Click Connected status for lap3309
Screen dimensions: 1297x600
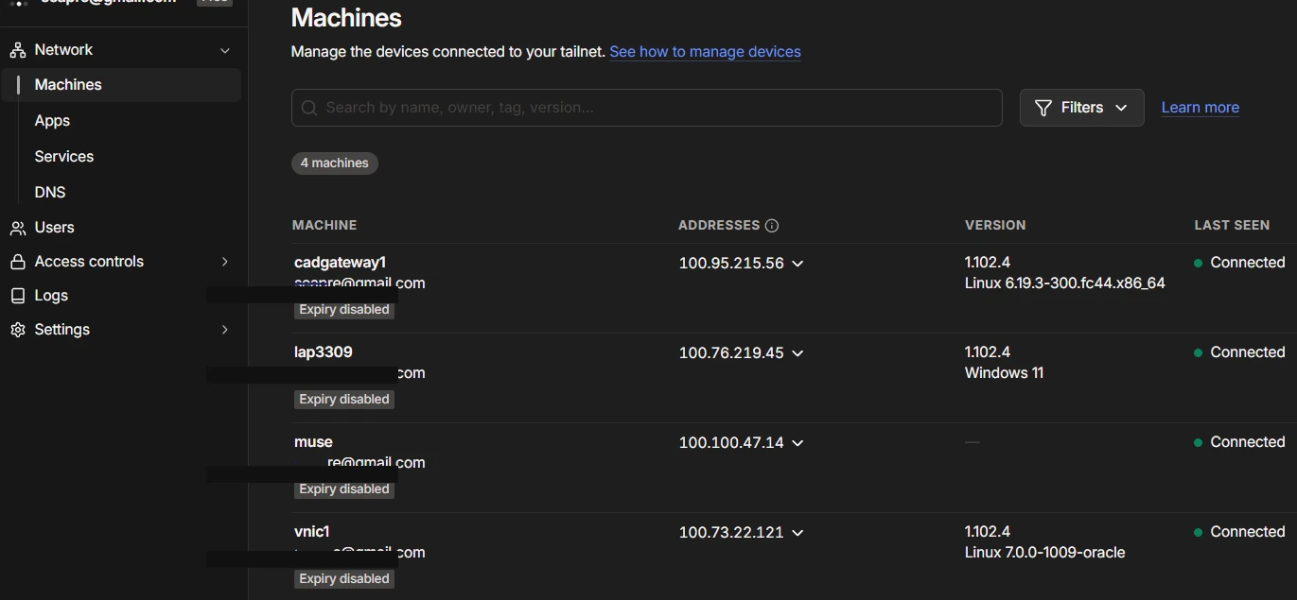[x=1239, y=352]
